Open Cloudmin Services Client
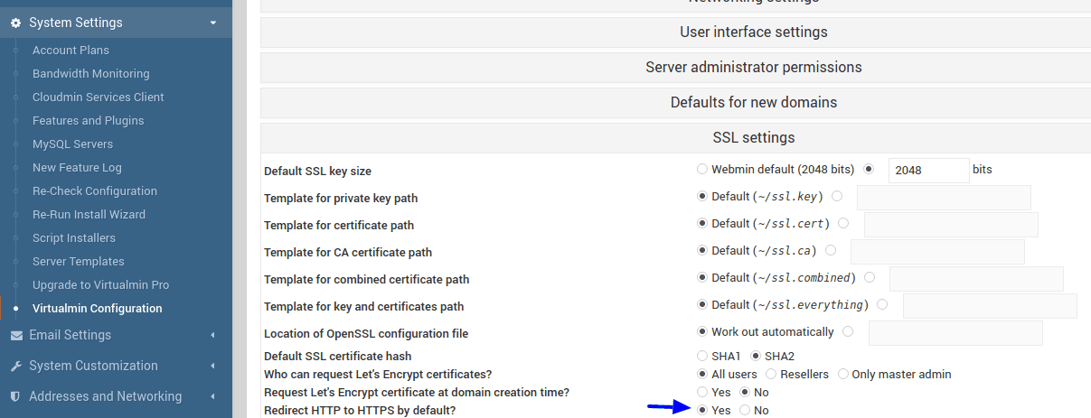1091x418 pixels. tap(99, 98)
